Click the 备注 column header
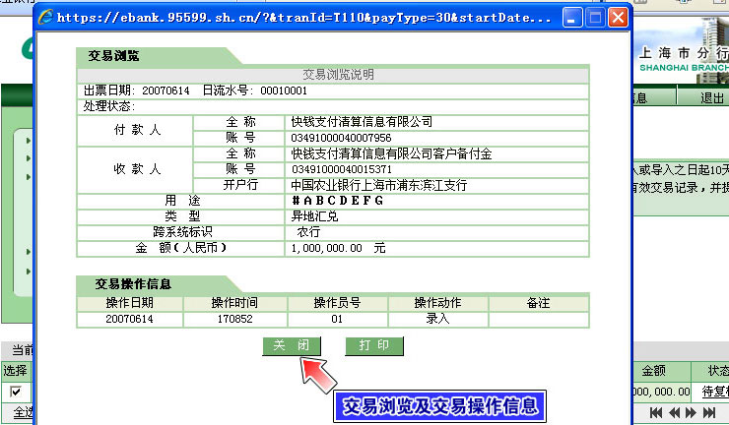 pyautogui.click(x=539, y=303)
